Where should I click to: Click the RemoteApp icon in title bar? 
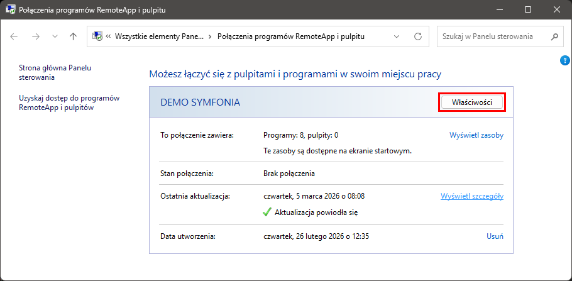click(10, 10)
